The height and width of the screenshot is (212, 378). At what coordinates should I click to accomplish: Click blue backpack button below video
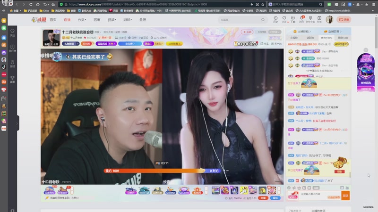click(x=275, y=198)
